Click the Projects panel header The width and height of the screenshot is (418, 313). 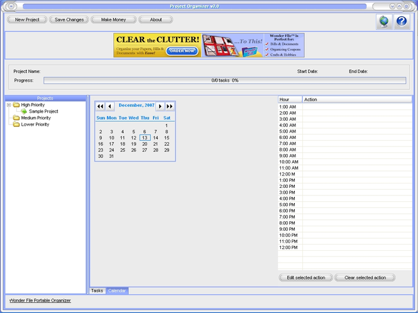click(x=45, y=99)
